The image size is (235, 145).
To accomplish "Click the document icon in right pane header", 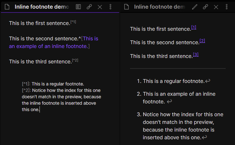I will point(126,7).
